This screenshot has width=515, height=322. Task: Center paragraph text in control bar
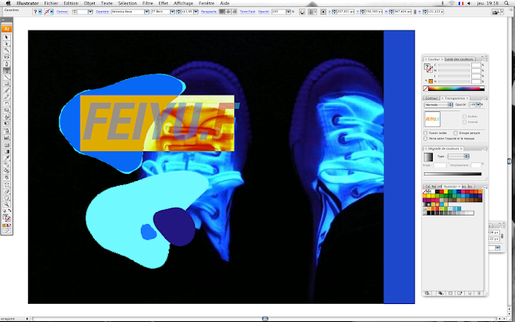click(228, 12)
